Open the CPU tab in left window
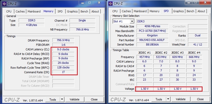This screenshot has height=104, width=212. click(x=9, y=11)
